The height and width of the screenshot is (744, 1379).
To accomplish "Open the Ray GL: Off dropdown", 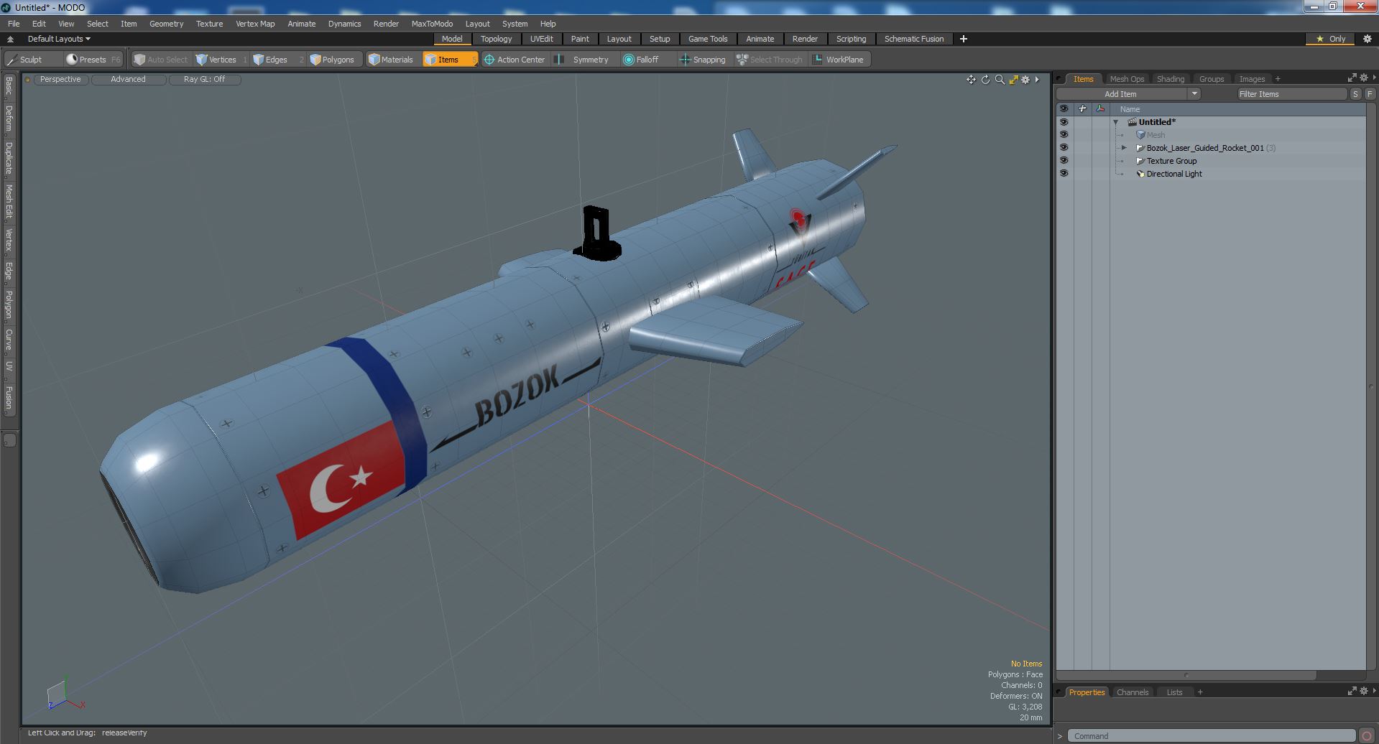I will pos(204,80).
